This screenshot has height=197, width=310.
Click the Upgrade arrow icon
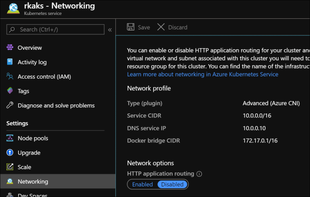pyautogui.click(x=10, y=153)
